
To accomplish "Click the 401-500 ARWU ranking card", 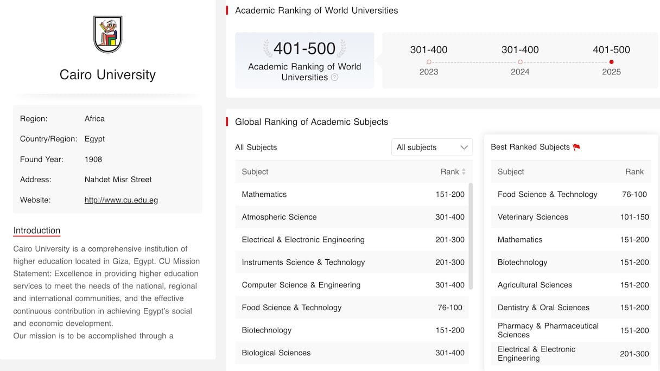I will click(304, 60).
